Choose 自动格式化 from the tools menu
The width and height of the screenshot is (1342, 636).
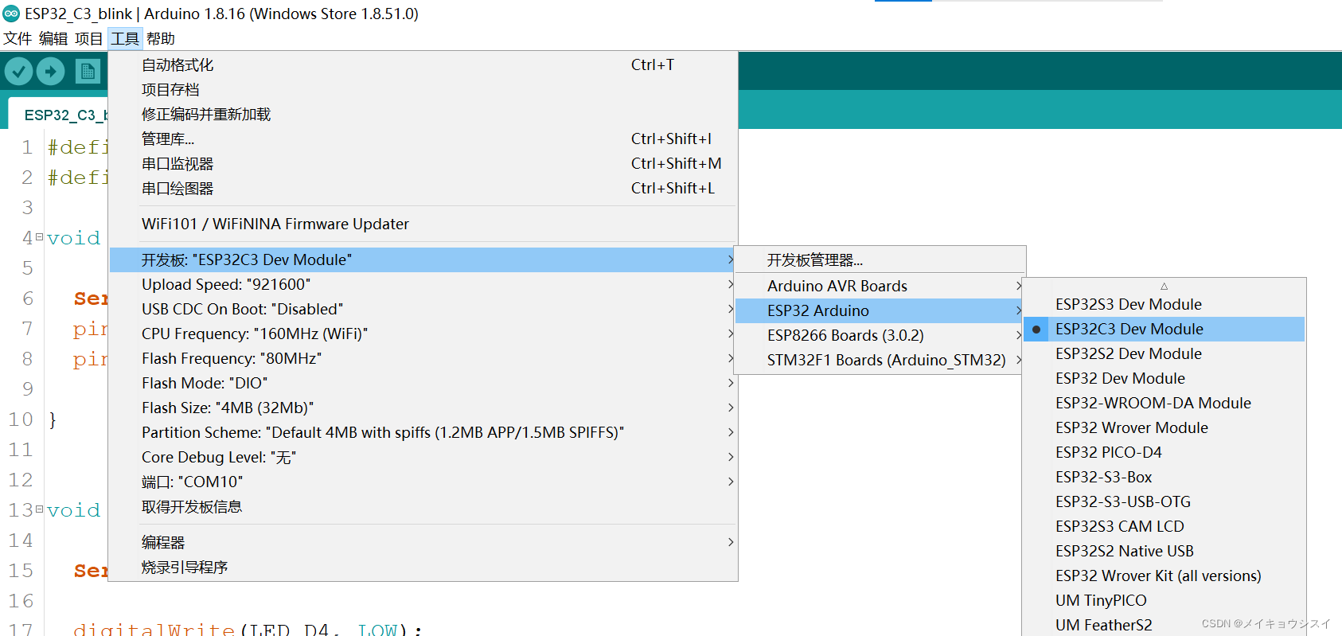pyautogui.click(x=423, y=64)
